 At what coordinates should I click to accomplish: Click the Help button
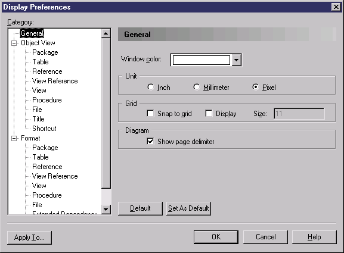[314, 237]
